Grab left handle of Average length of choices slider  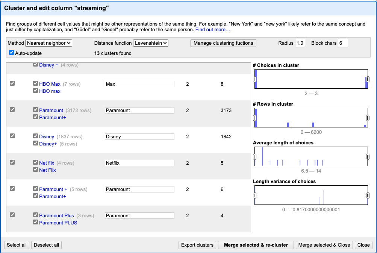pyautogui.click(x=254, y=156)
